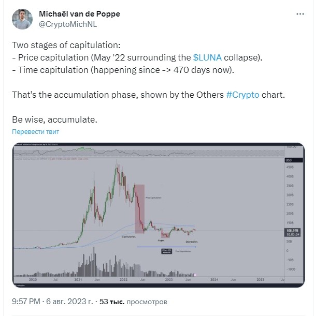Click the Depression annotation on the chart
The image size is (314, 316).
tap(192, 242)
